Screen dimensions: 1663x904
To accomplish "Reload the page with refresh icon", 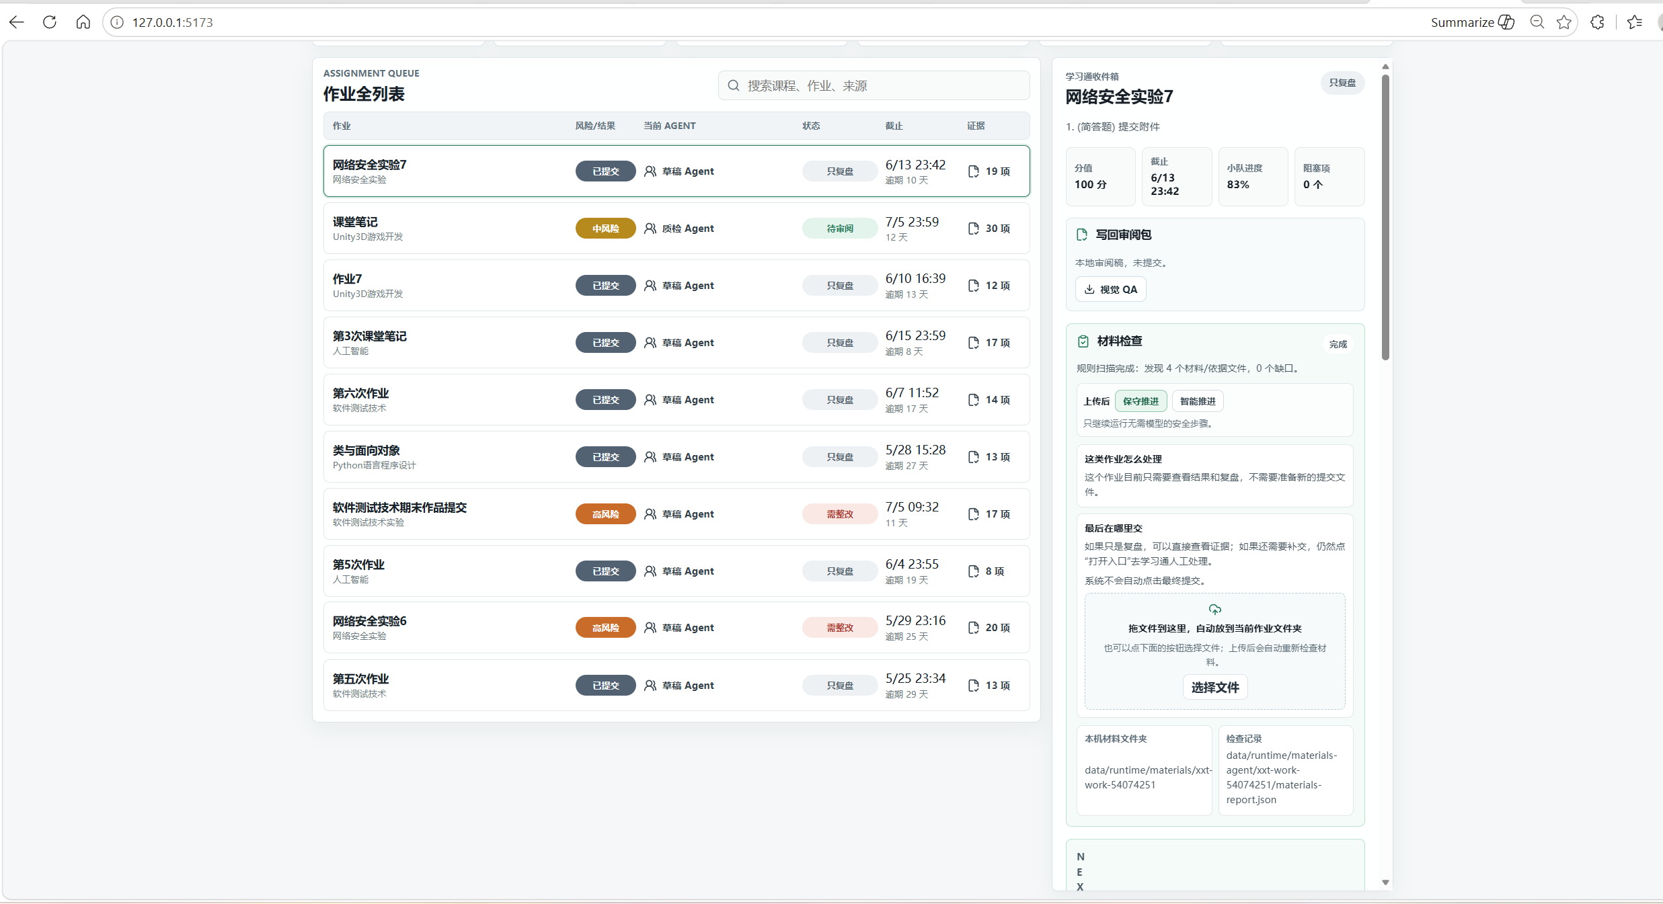I will click(50, 22).
